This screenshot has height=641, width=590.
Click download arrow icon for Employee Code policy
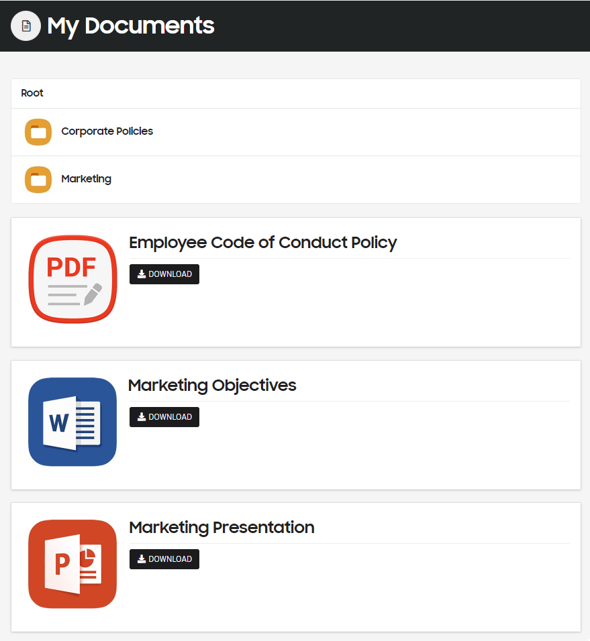[x=142, y=274]
